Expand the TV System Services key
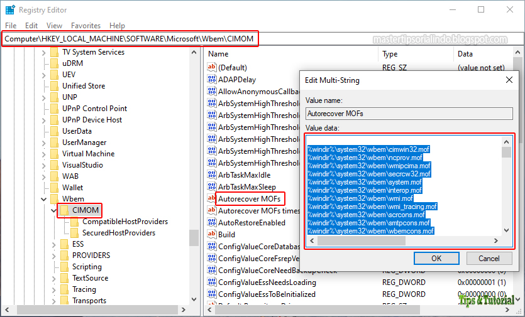Screen dimensions: 525x317 tap(43, 53)
